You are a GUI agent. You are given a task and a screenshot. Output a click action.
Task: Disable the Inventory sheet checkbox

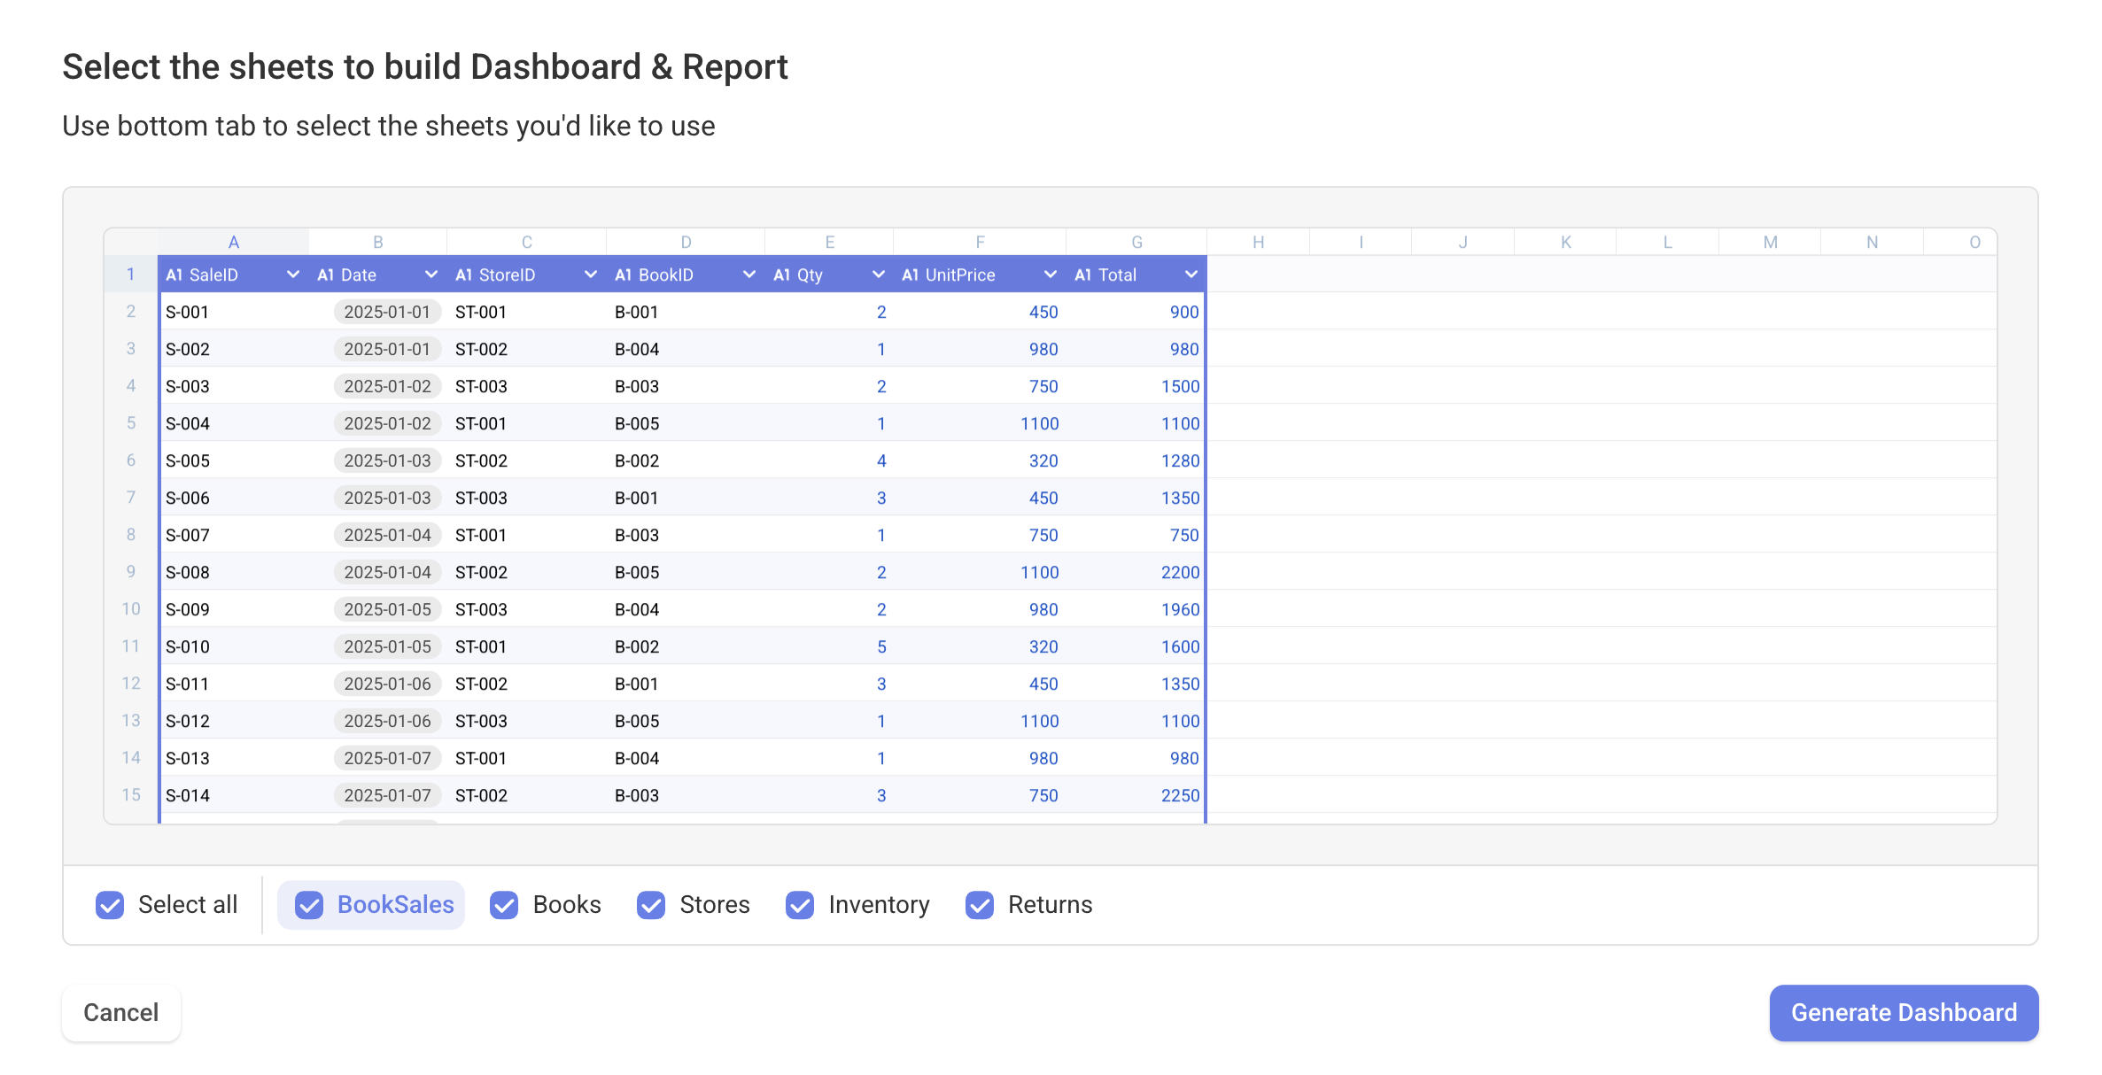800,904
